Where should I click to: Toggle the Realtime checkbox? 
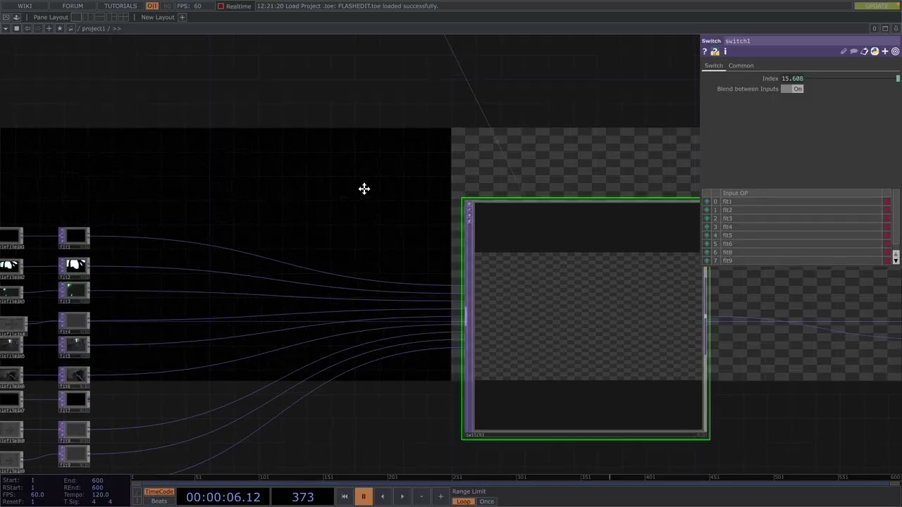221,6
